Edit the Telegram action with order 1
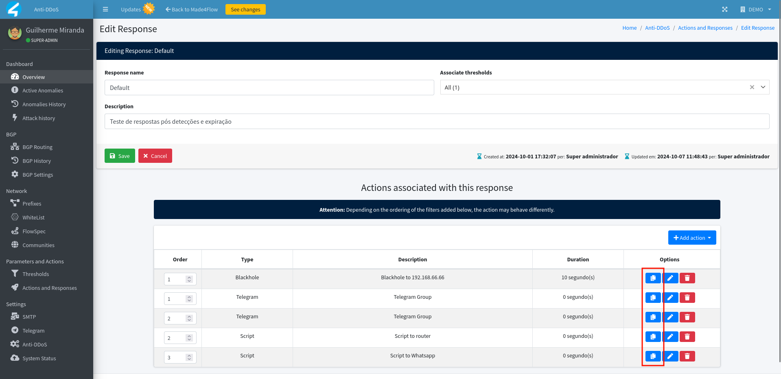The height and width of the screenshot is (379, 781). (x=670, y=298)
